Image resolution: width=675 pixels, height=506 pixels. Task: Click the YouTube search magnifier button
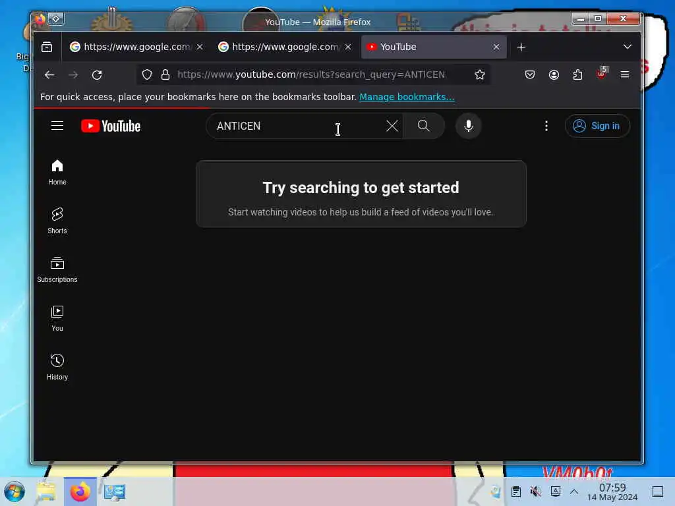pyautogui.click(x=424, y=126)
